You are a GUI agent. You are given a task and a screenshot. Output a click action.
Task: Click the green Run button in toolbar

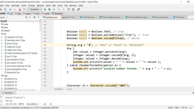pyautogui.click(x=45, y=9)
